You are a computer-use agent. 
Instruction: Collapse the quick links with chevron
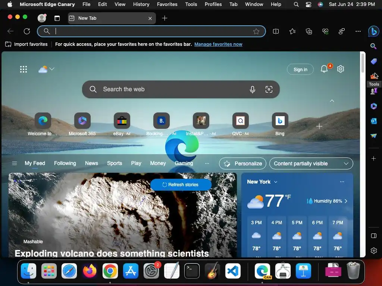coord(332,101)
